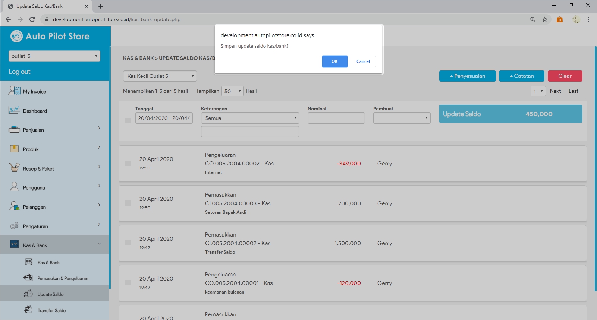This screenshot has height=320, width=597.
Task: Open Dashboard via its chart icon
Action: click(x=14, y=110)
